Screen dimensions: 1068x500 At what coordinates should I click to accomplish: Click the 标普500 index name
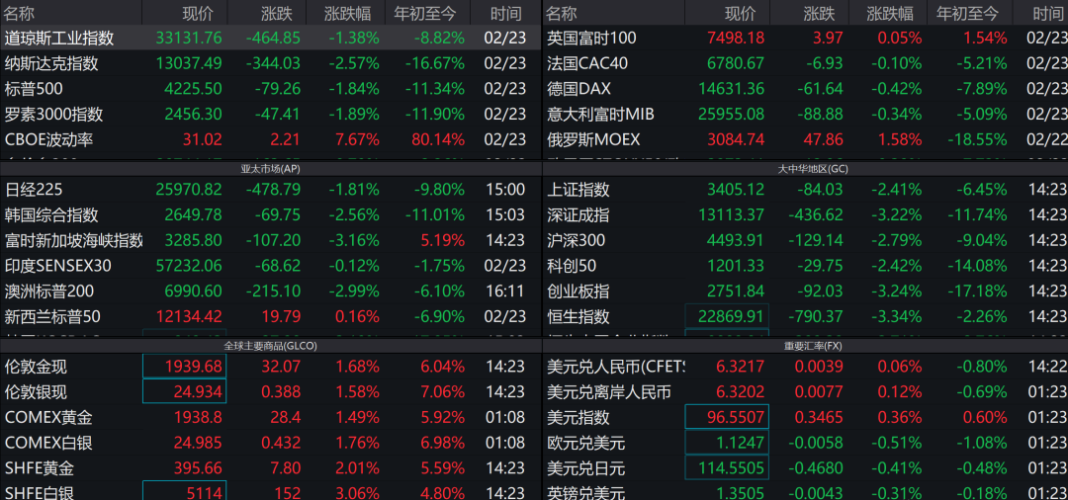[x=33, y=89]
